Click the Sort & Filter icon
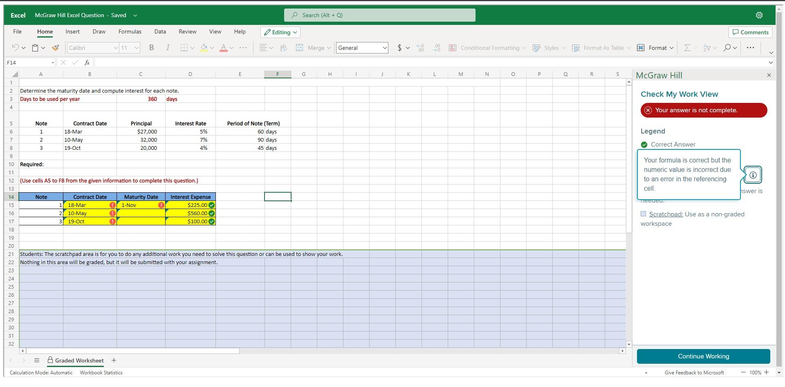The width and height of the screenshot is (785, 387). 707,48
